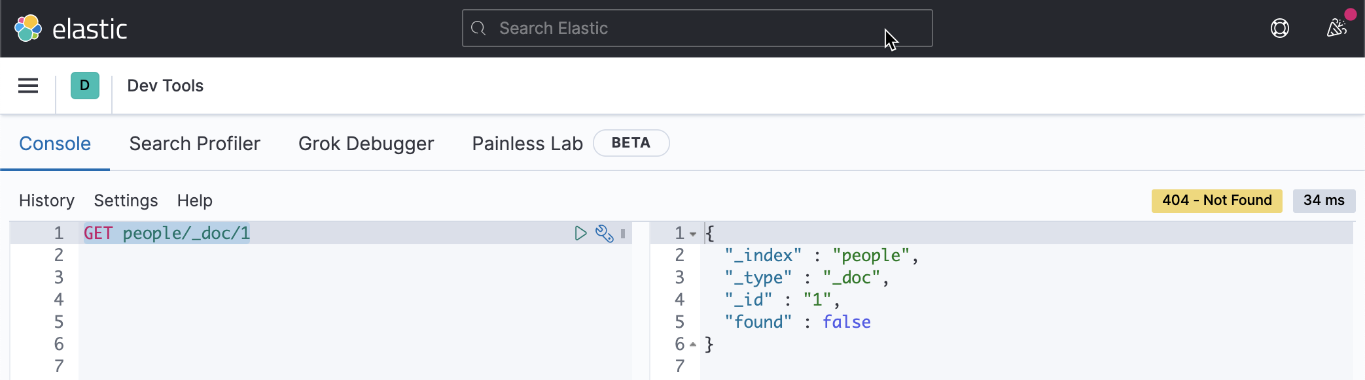
Task: Open the newsfeed party popper icon
Action: pyautogui.click(x=1336, y=28)
